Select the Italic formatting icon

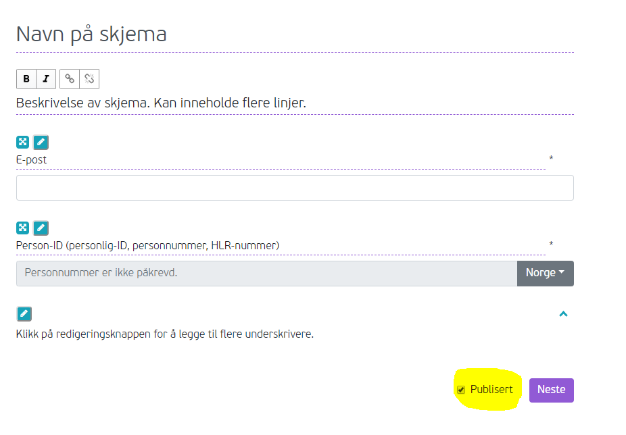coord(45,78)
